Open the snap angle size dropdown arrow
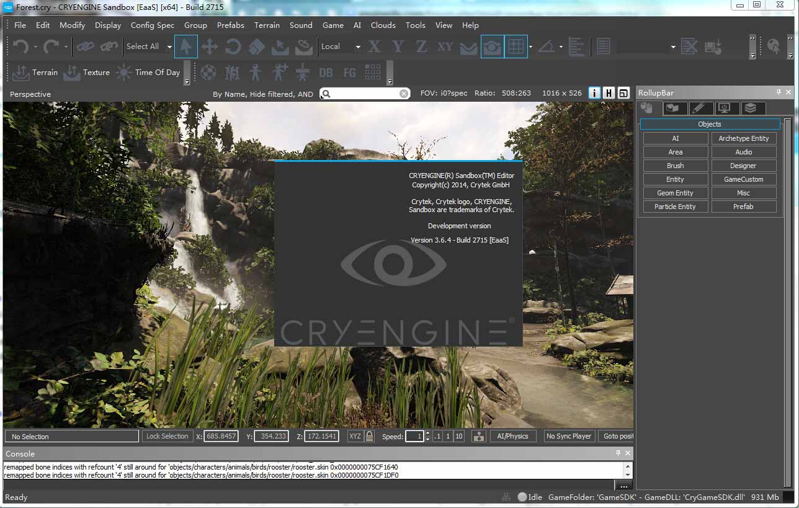 [561, 47]
